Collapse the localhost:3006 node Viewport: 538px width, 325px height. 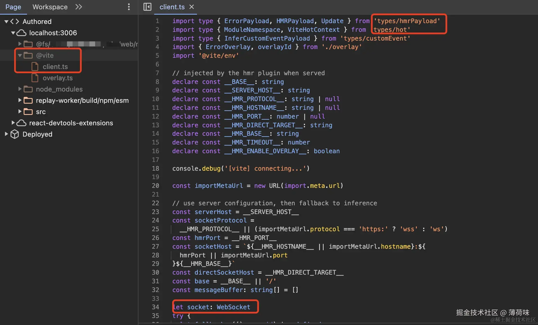coord(13,33)
